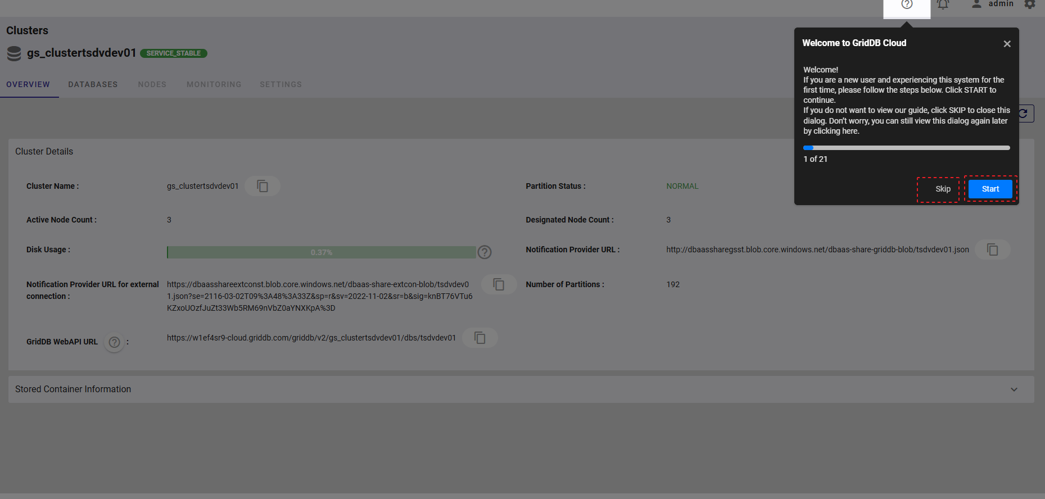The image size is (1045, 499).
Task: Click the Clusters page heading
Action: click(27, 30)
